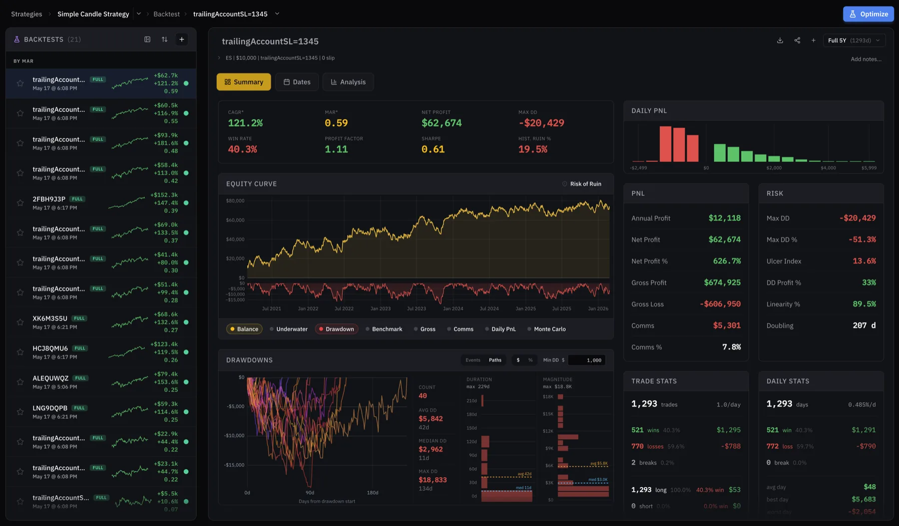Screen dimensions: 899x526
Task: Click the share icon in header
Action: point(797,40)
